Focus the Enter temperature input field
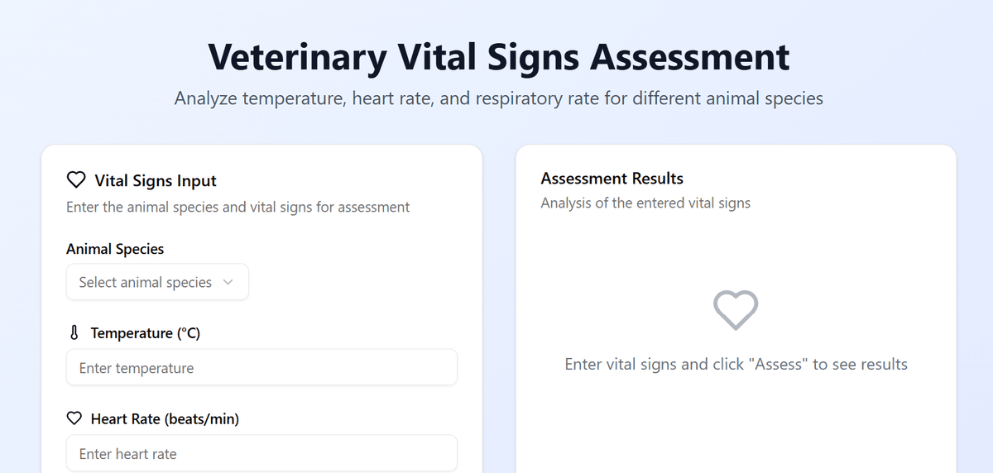Screen dimensions: 993x473 point(261,368)
